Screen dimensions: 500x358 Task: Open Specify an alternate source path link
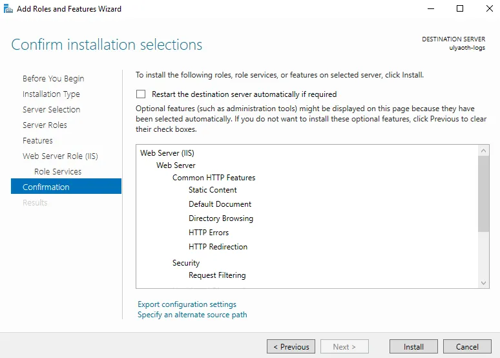click(192, 315)
